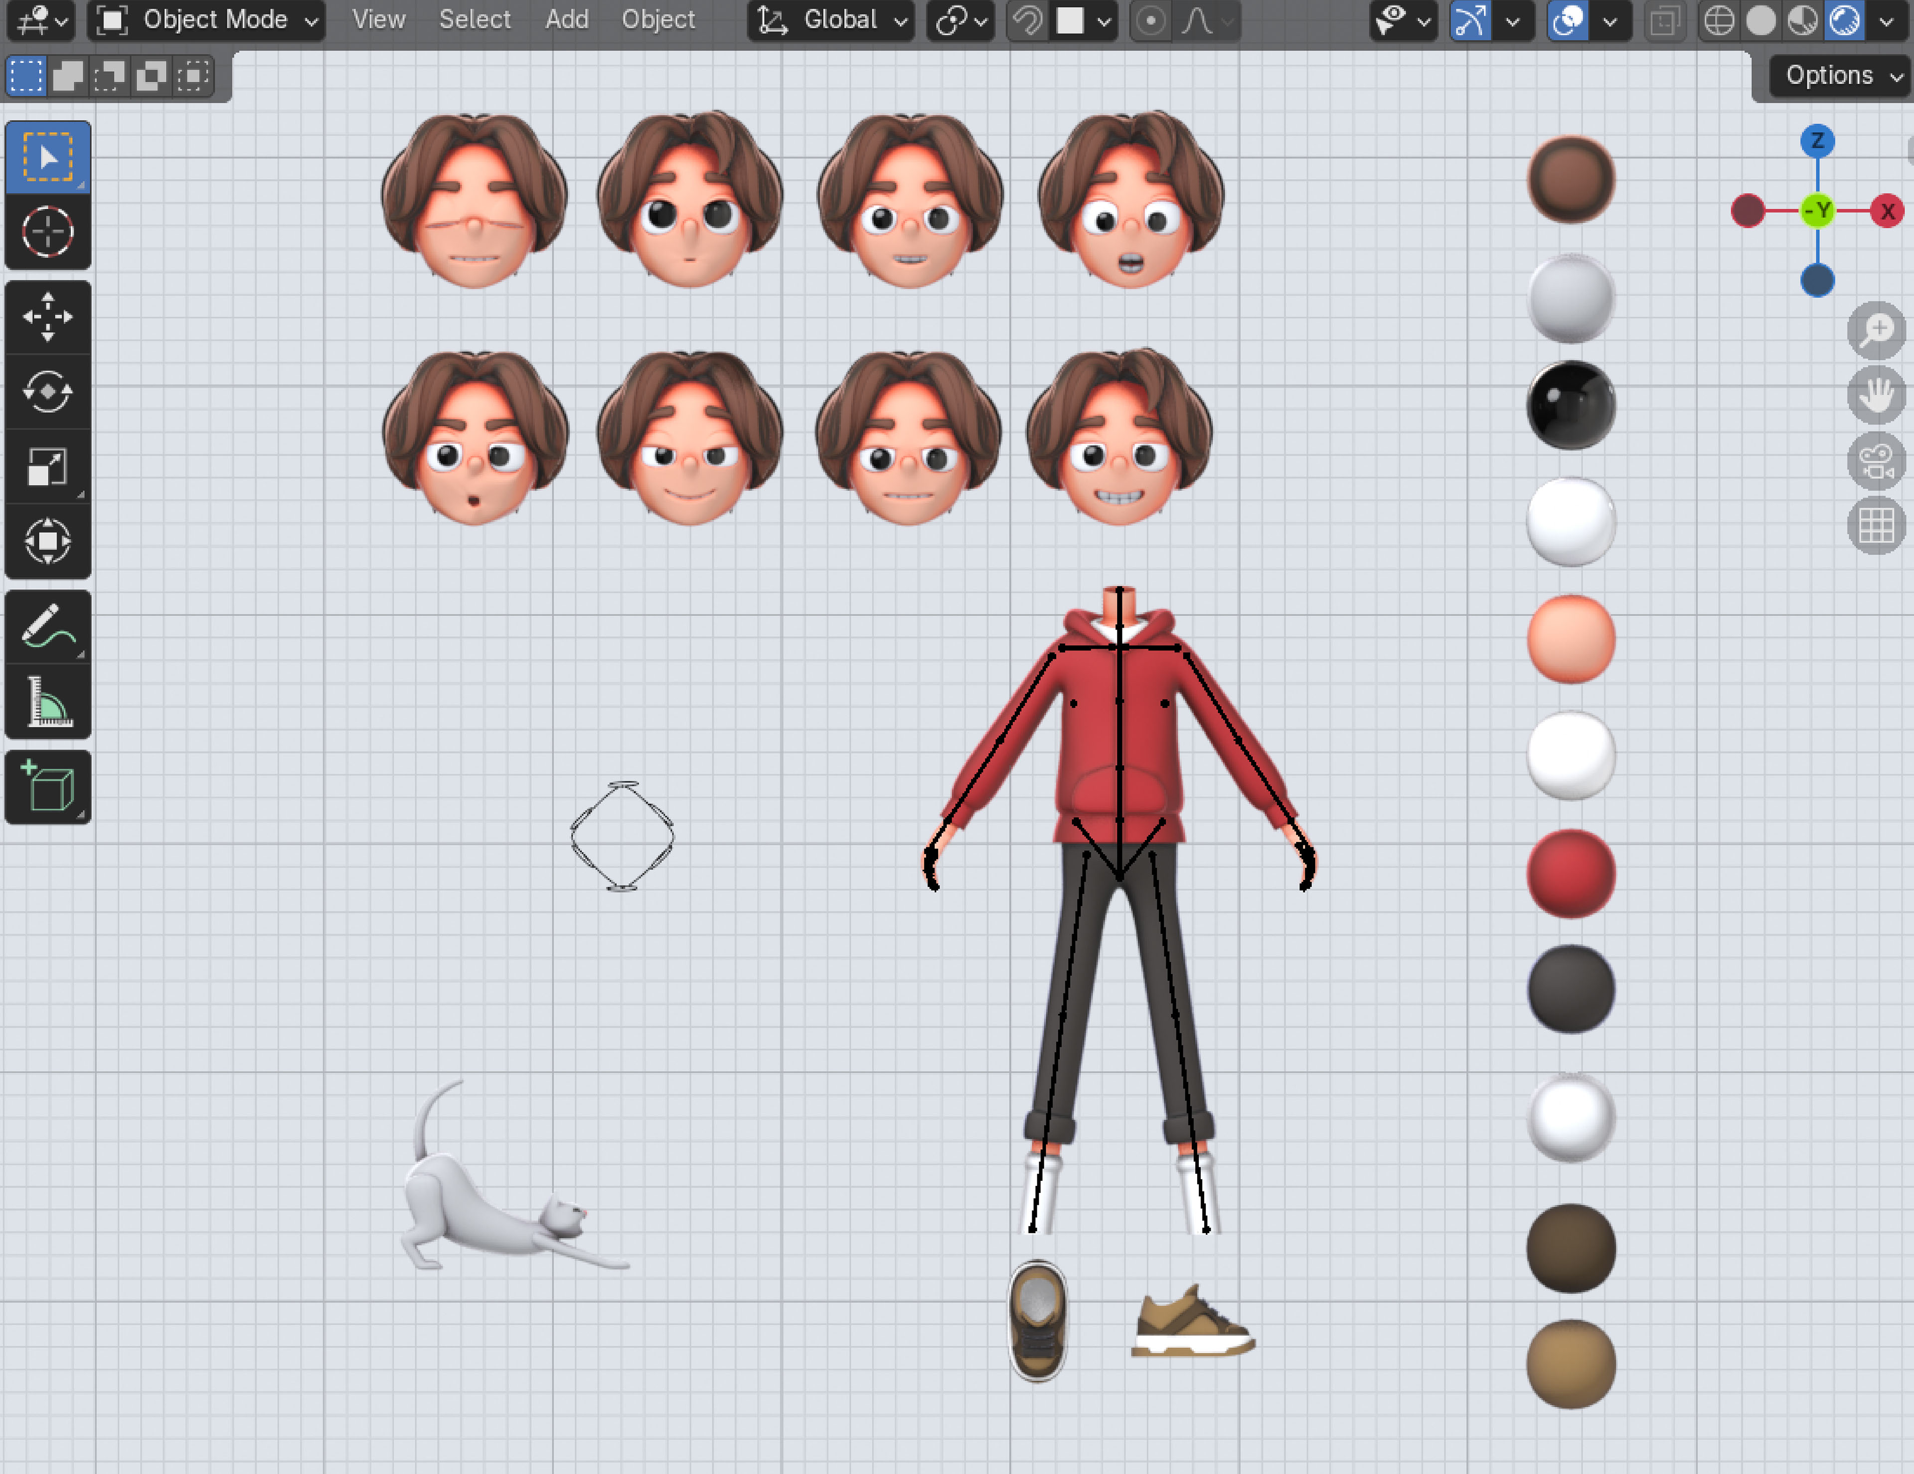This screenshot has width=1914, height=1474.
Task: Choose the Add Cube tool
Action: (47, 786)
